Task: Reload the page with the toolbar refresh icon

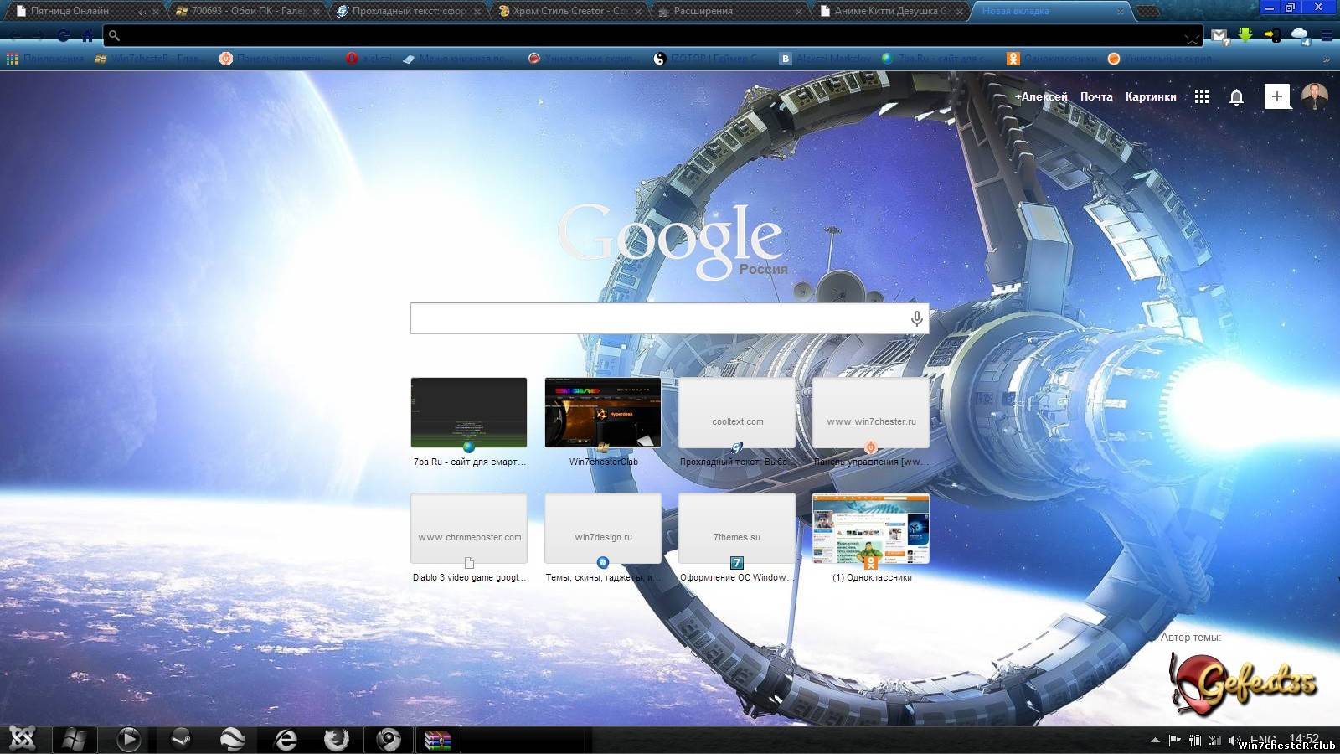Action: (x=64, y=35)
